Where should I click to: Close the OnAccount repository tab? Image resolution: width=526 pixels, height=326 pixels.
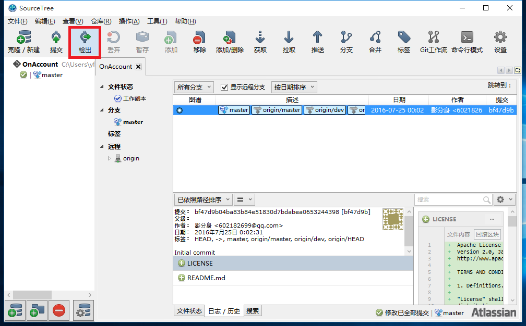point(138,67)
